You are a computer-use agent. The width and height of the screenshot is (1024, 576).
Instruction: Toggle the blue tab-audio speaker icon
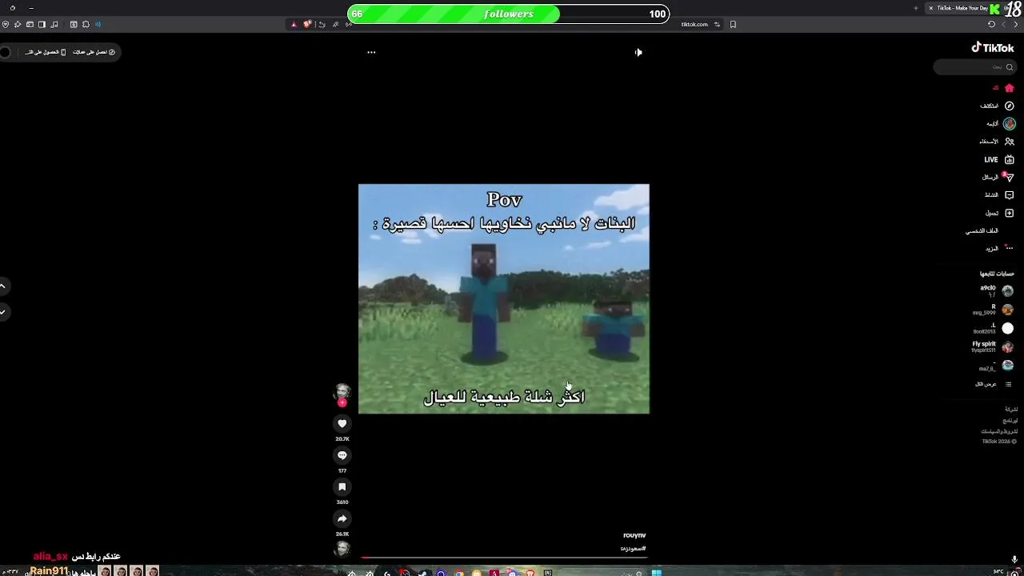97,24
